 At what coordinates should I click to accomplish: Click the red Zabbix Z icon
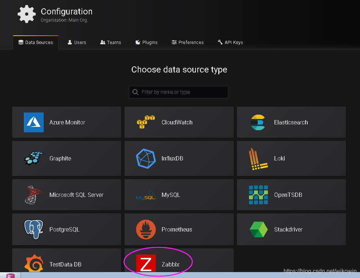pos(146,263)
